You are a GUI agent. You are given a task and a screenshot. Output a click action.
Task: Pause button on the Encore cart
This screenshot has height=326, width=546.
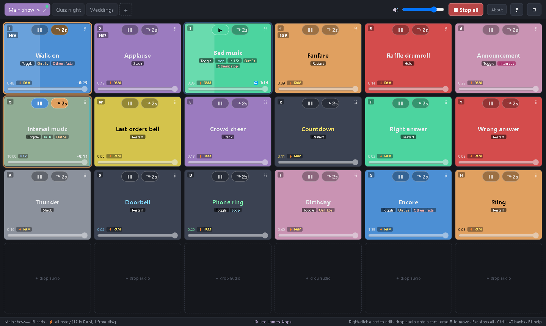400,177
